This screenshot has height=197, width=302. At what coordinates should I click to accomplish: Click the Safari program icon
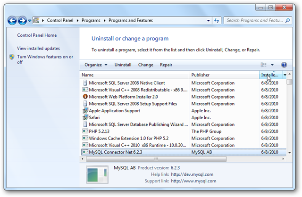(85, 117)
